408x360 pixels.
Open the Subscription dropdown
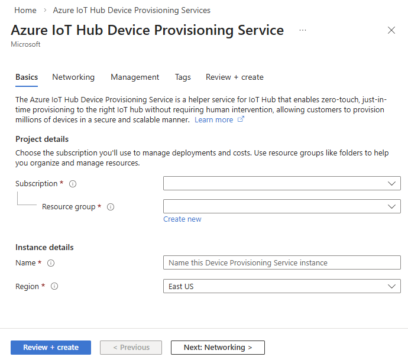point(282,183)
